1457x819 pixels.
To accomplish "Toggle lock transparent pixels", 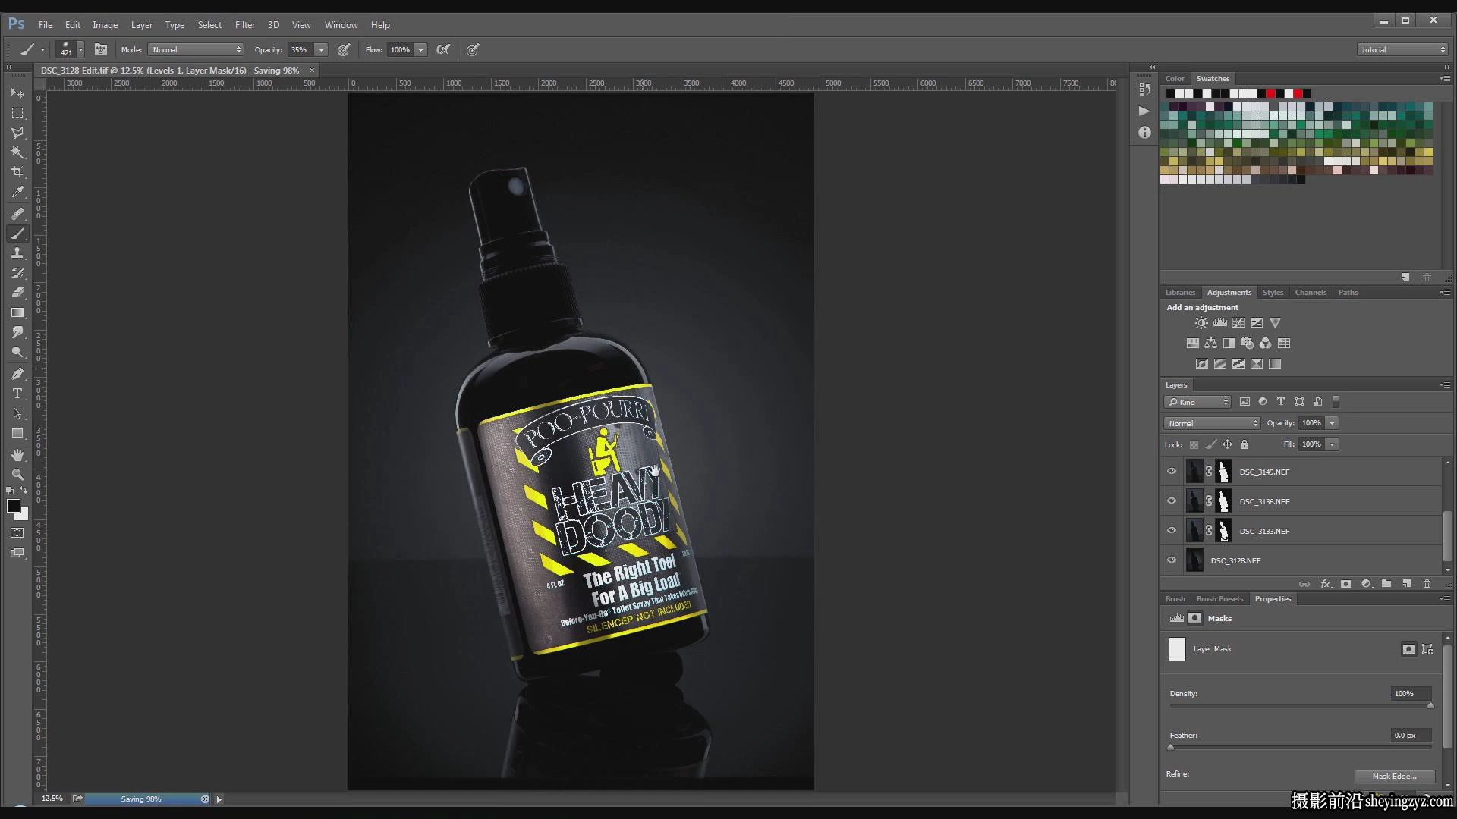I will [x=1194, y=444].
